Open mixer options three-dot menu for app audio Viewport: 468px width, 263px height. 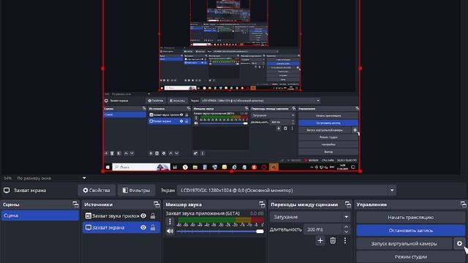pyautogui.click(x=170, y=221)
